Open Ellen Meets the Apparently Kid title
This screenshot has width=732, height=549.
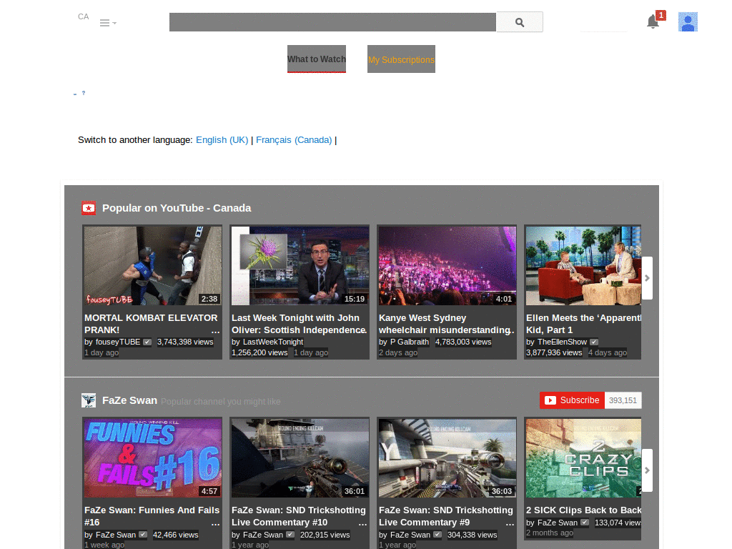pyautogui.click(x=583, y=324)
